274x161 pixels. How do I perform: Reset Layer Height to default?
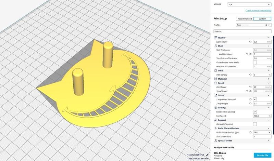[x=250, y=42]
